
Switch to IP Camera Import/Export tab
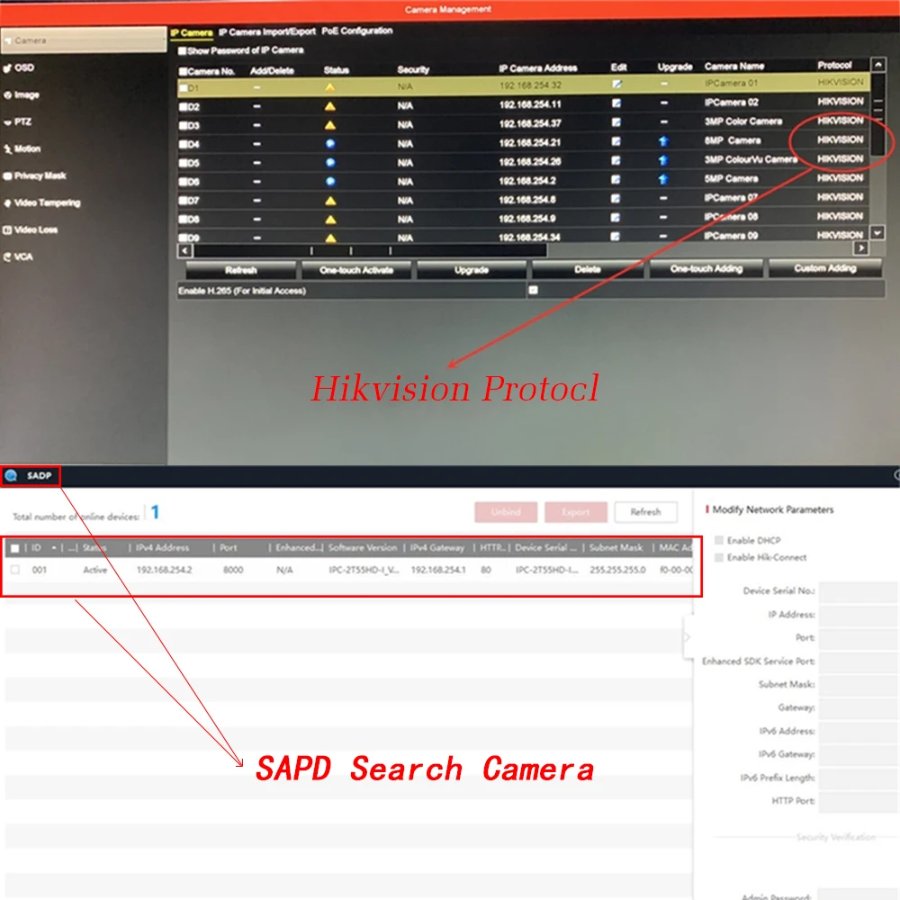267,31
